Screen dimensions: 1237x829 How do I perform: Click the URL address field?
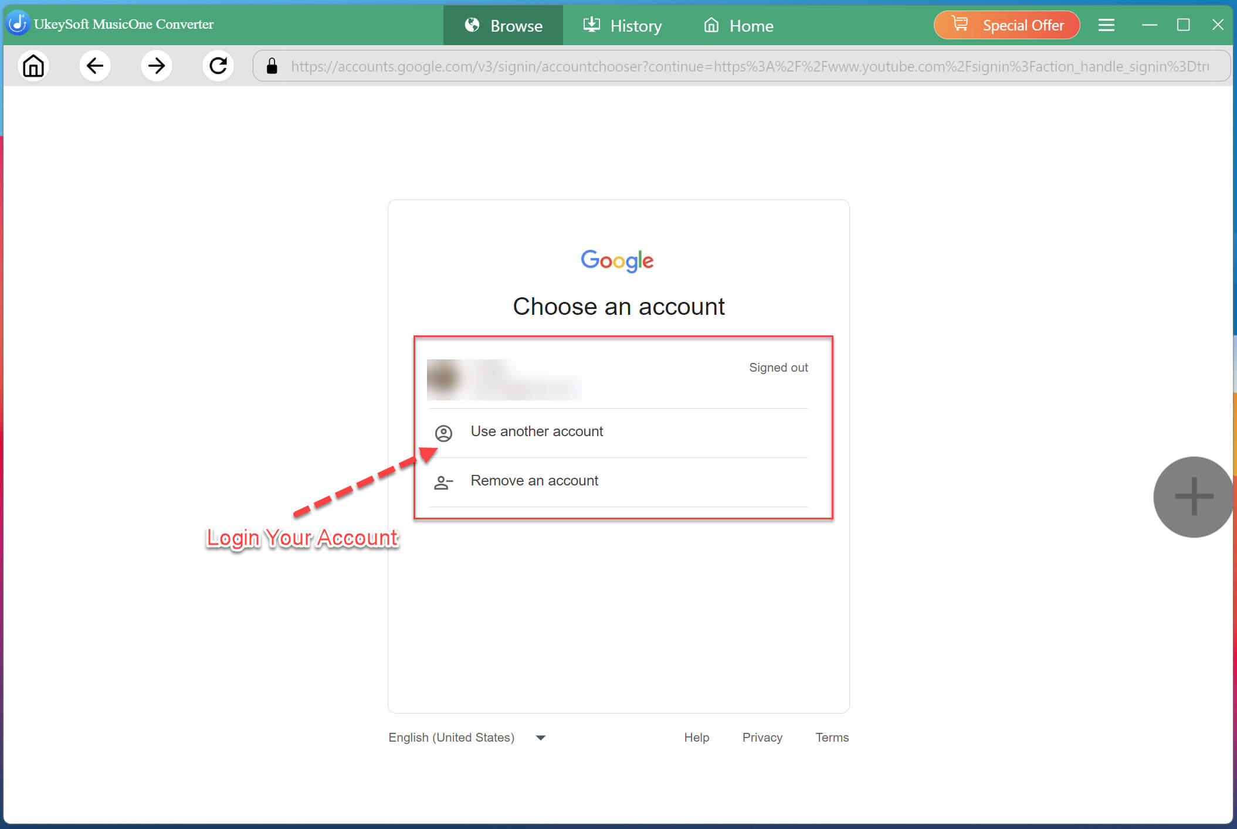pos(743,66)
